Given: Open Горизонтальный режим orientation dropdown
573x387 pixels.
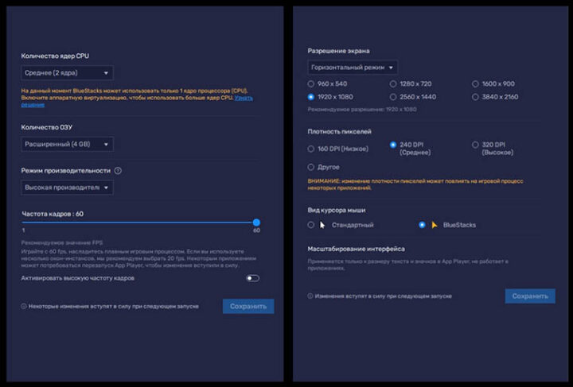Looking at the screenshot, I should coord(353,67).
